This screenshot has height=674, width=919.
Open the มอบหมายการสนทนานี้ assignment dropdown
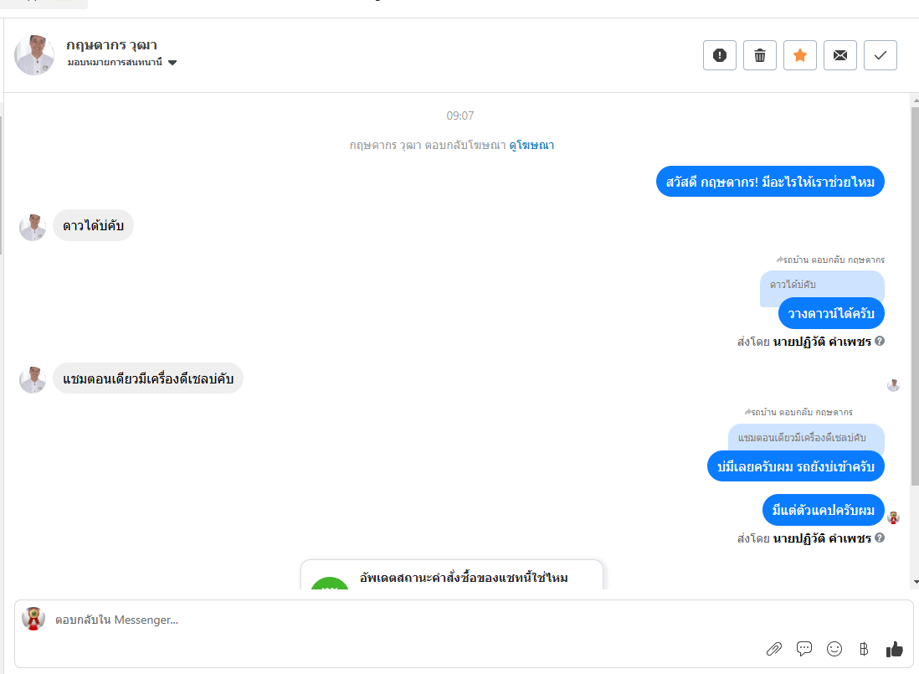[x=122, y=62]
